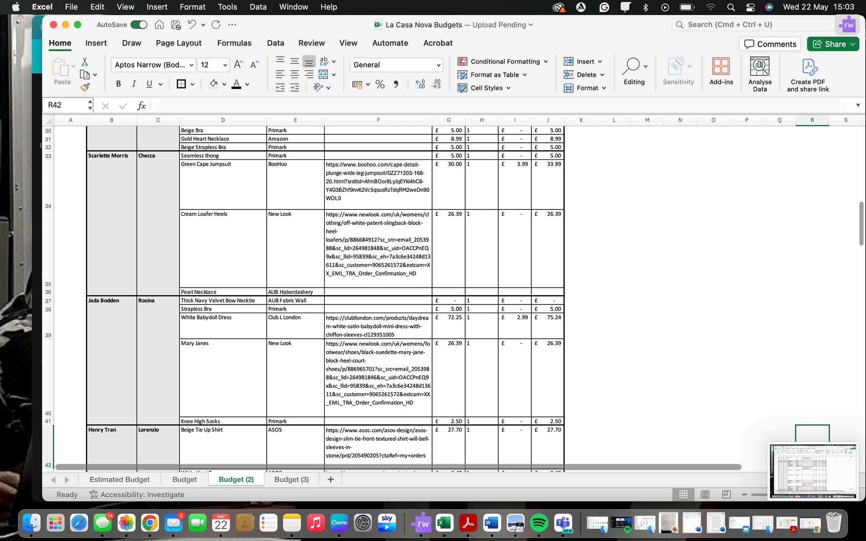Undo the last action
The width and height of the screenshot is (866, 541).
[192, 25]
